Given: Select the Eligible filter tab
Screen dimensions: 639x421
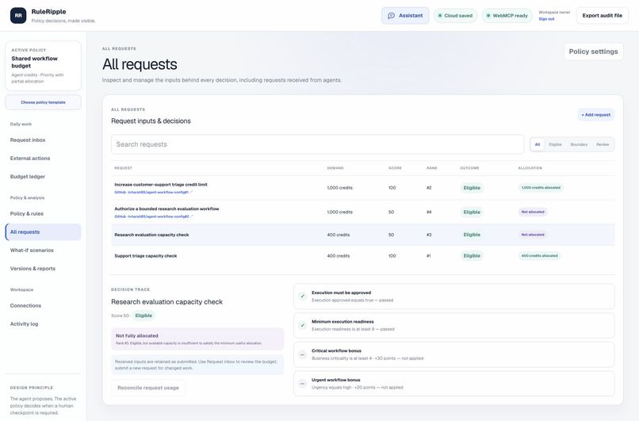Looking at the screenshot, I should [555, 144].
